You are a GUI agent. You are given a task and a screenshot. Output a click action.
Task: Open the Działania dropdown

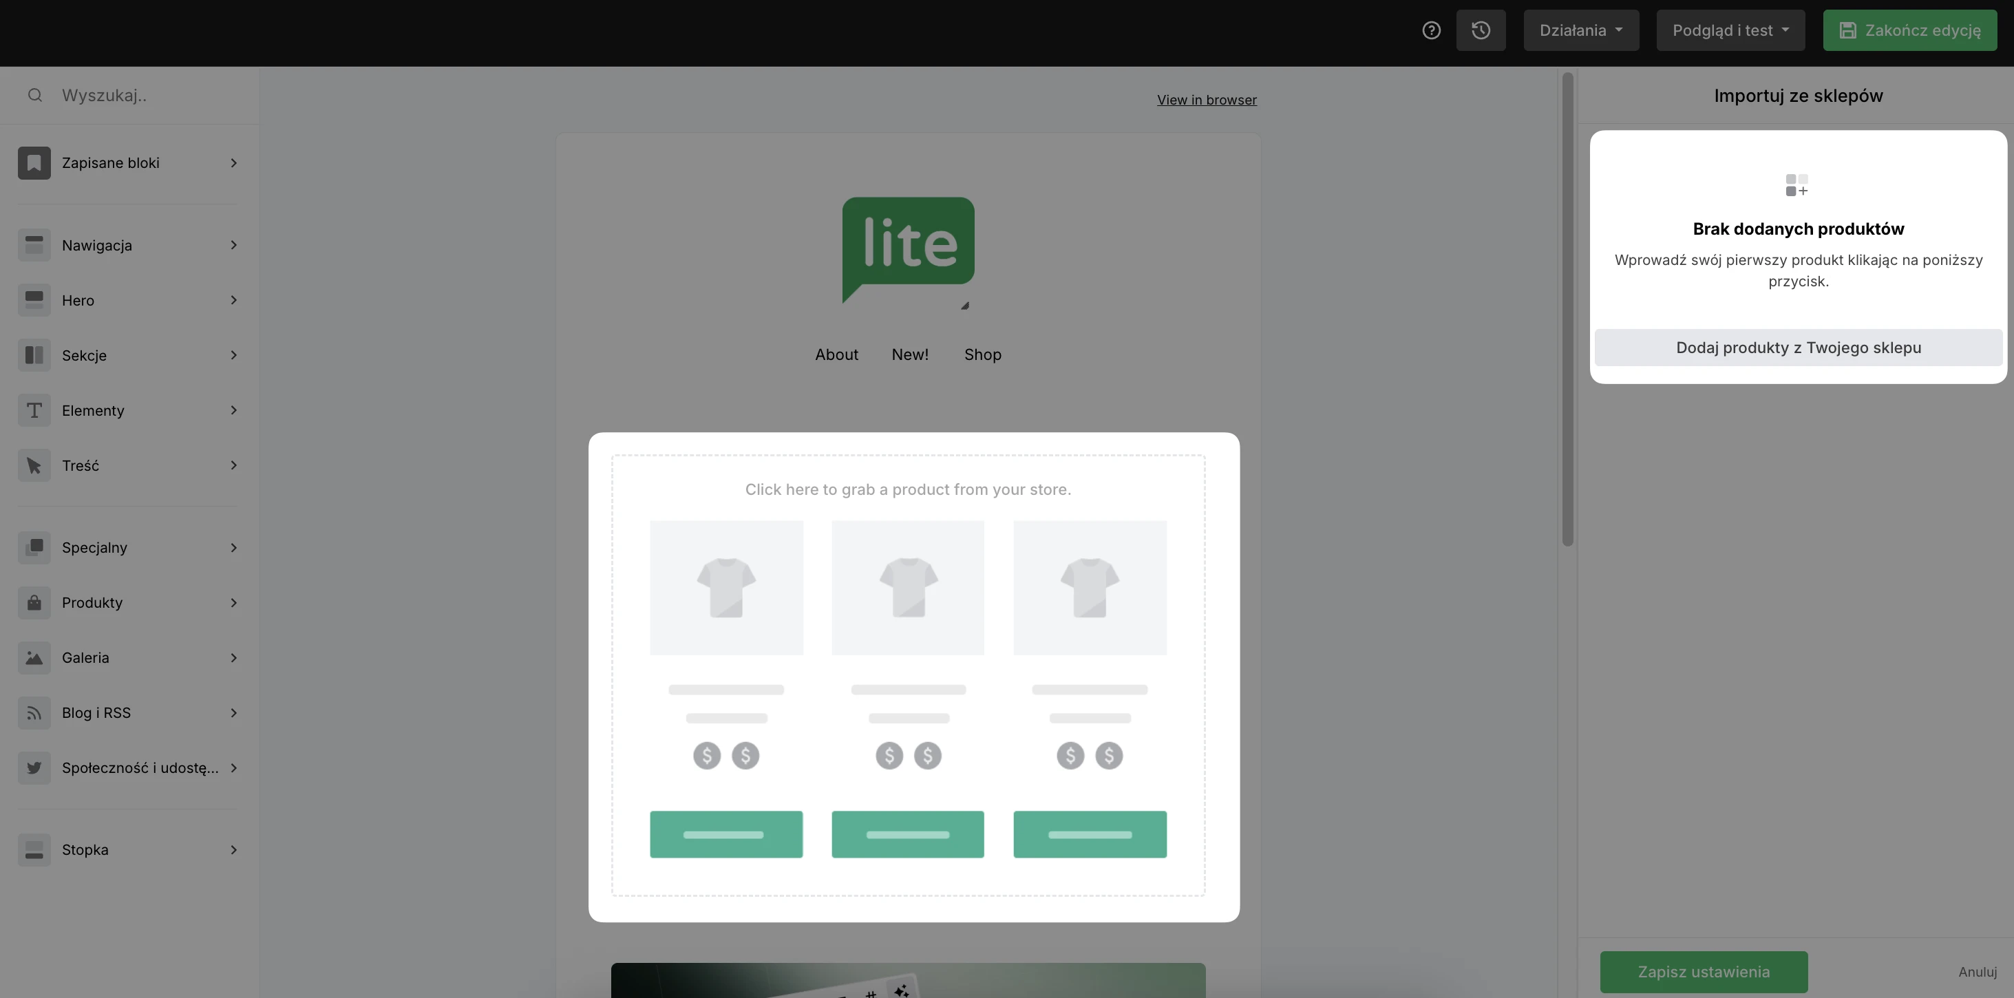pyautogui.click(x=1580, y=30)
